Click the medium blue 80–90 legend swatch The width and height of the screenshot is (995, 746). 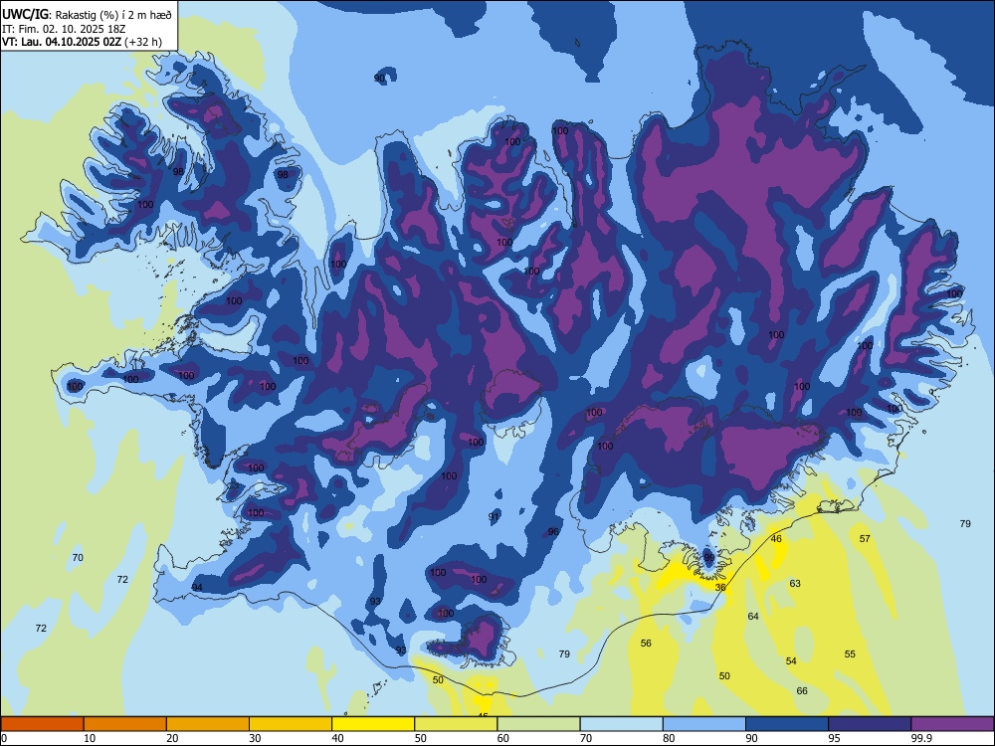[704, 724]
